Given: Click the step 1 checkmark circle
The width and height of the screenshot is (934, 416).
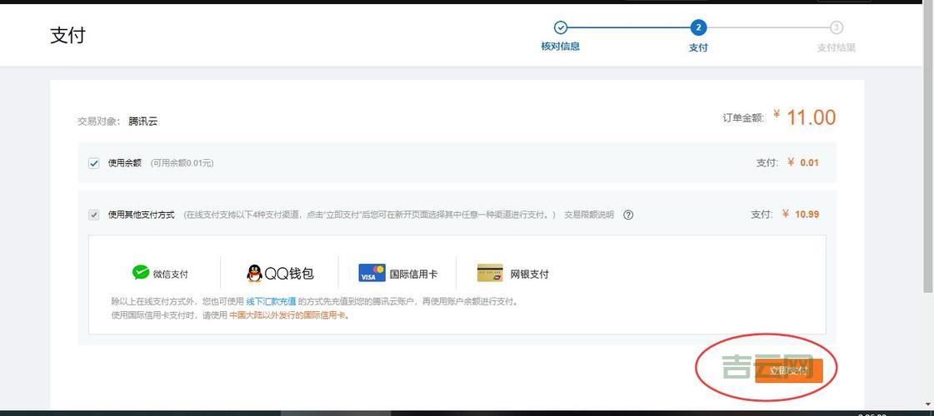Looking at the screenshot, I should click(561, 27).
